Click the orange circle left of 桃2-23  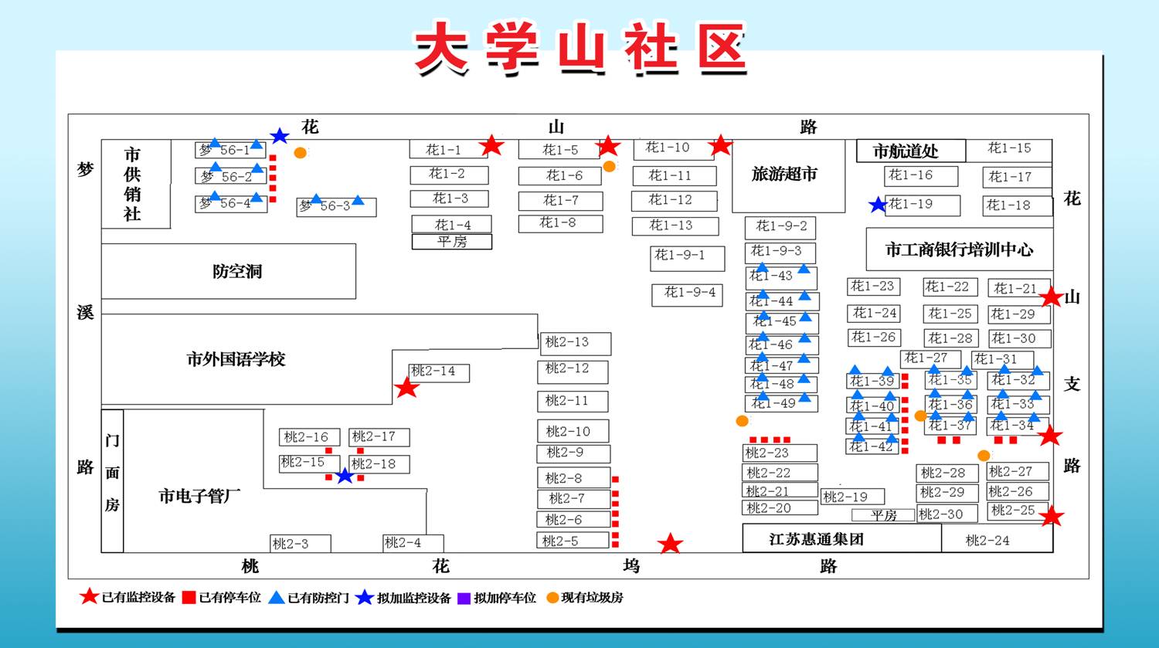[742, 421]
